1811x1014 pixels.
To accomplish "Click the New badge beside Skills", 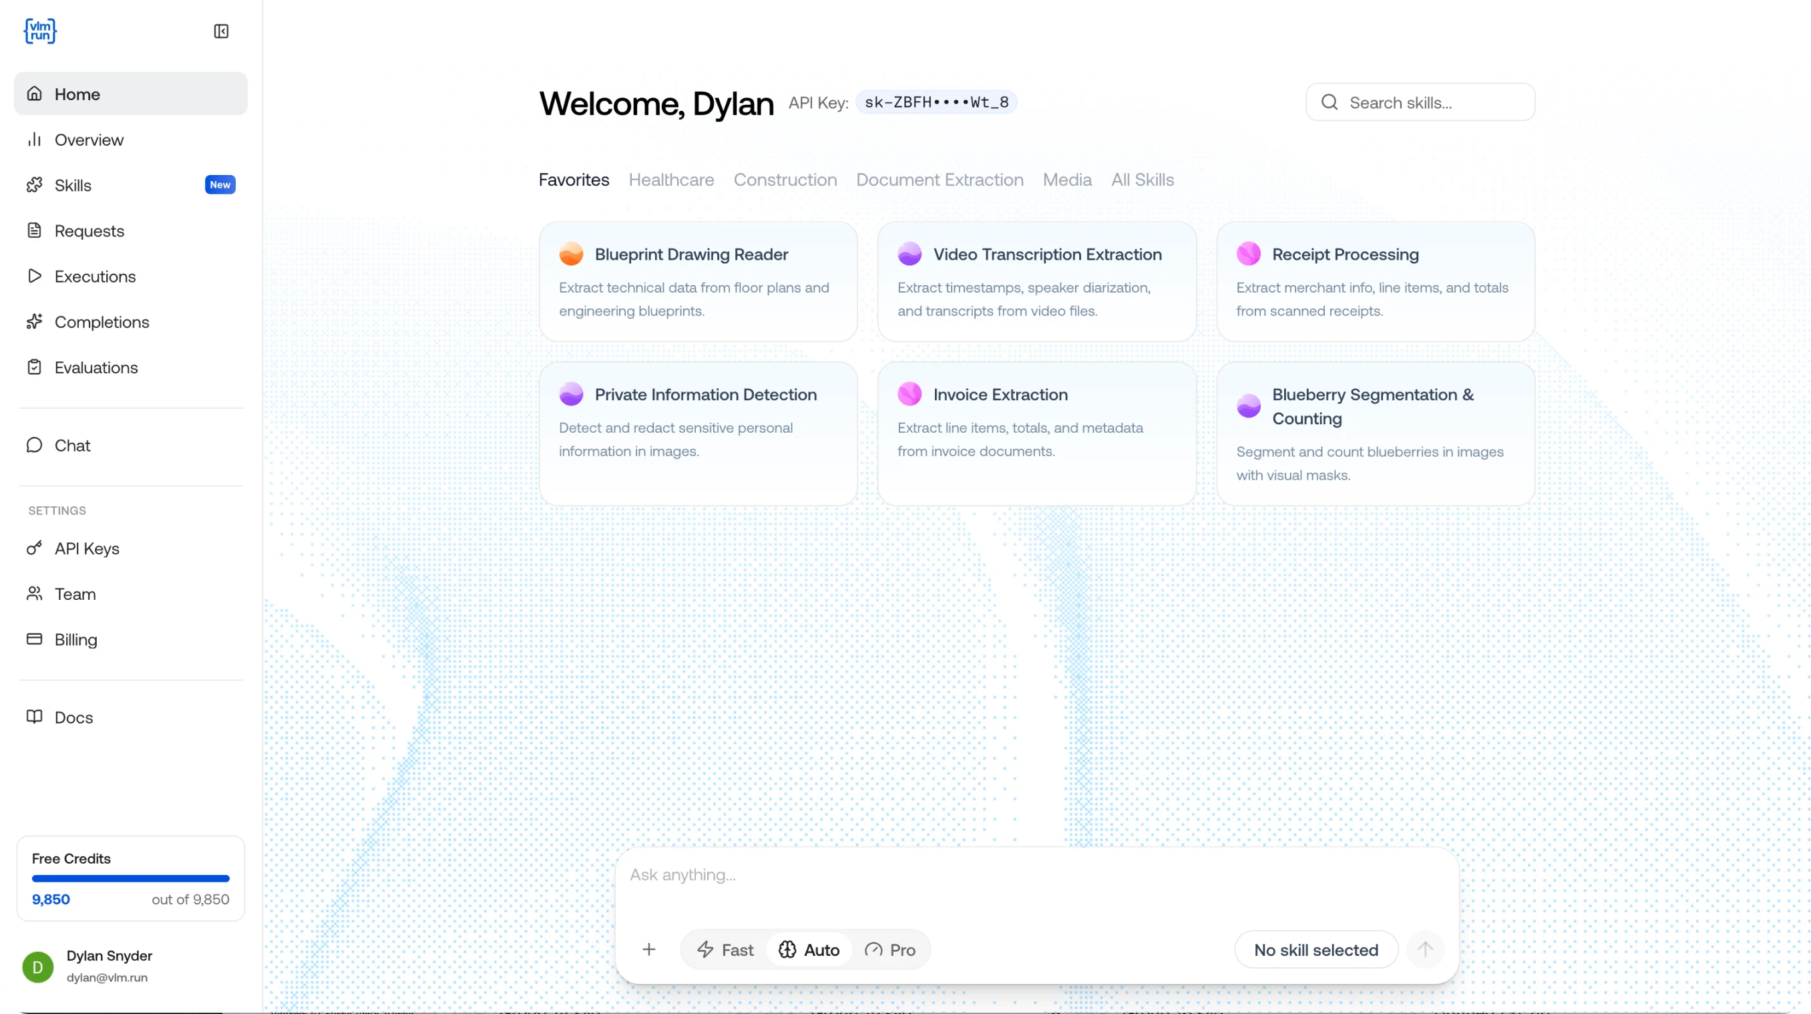I will point(220,184).
